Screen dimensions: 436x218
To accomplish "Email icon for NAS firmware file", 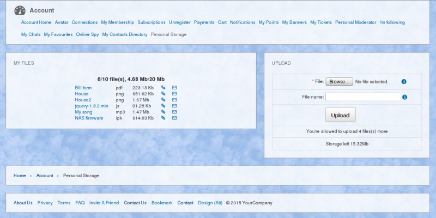I will pos(174,118).
